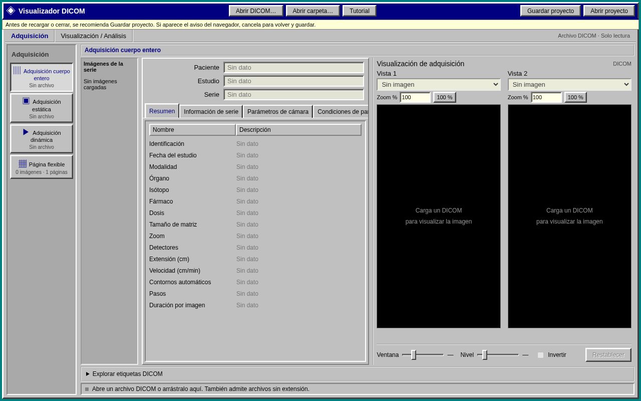
Task: Click the Paciente field
Action: pyautogui.click(x=294, y=68)
